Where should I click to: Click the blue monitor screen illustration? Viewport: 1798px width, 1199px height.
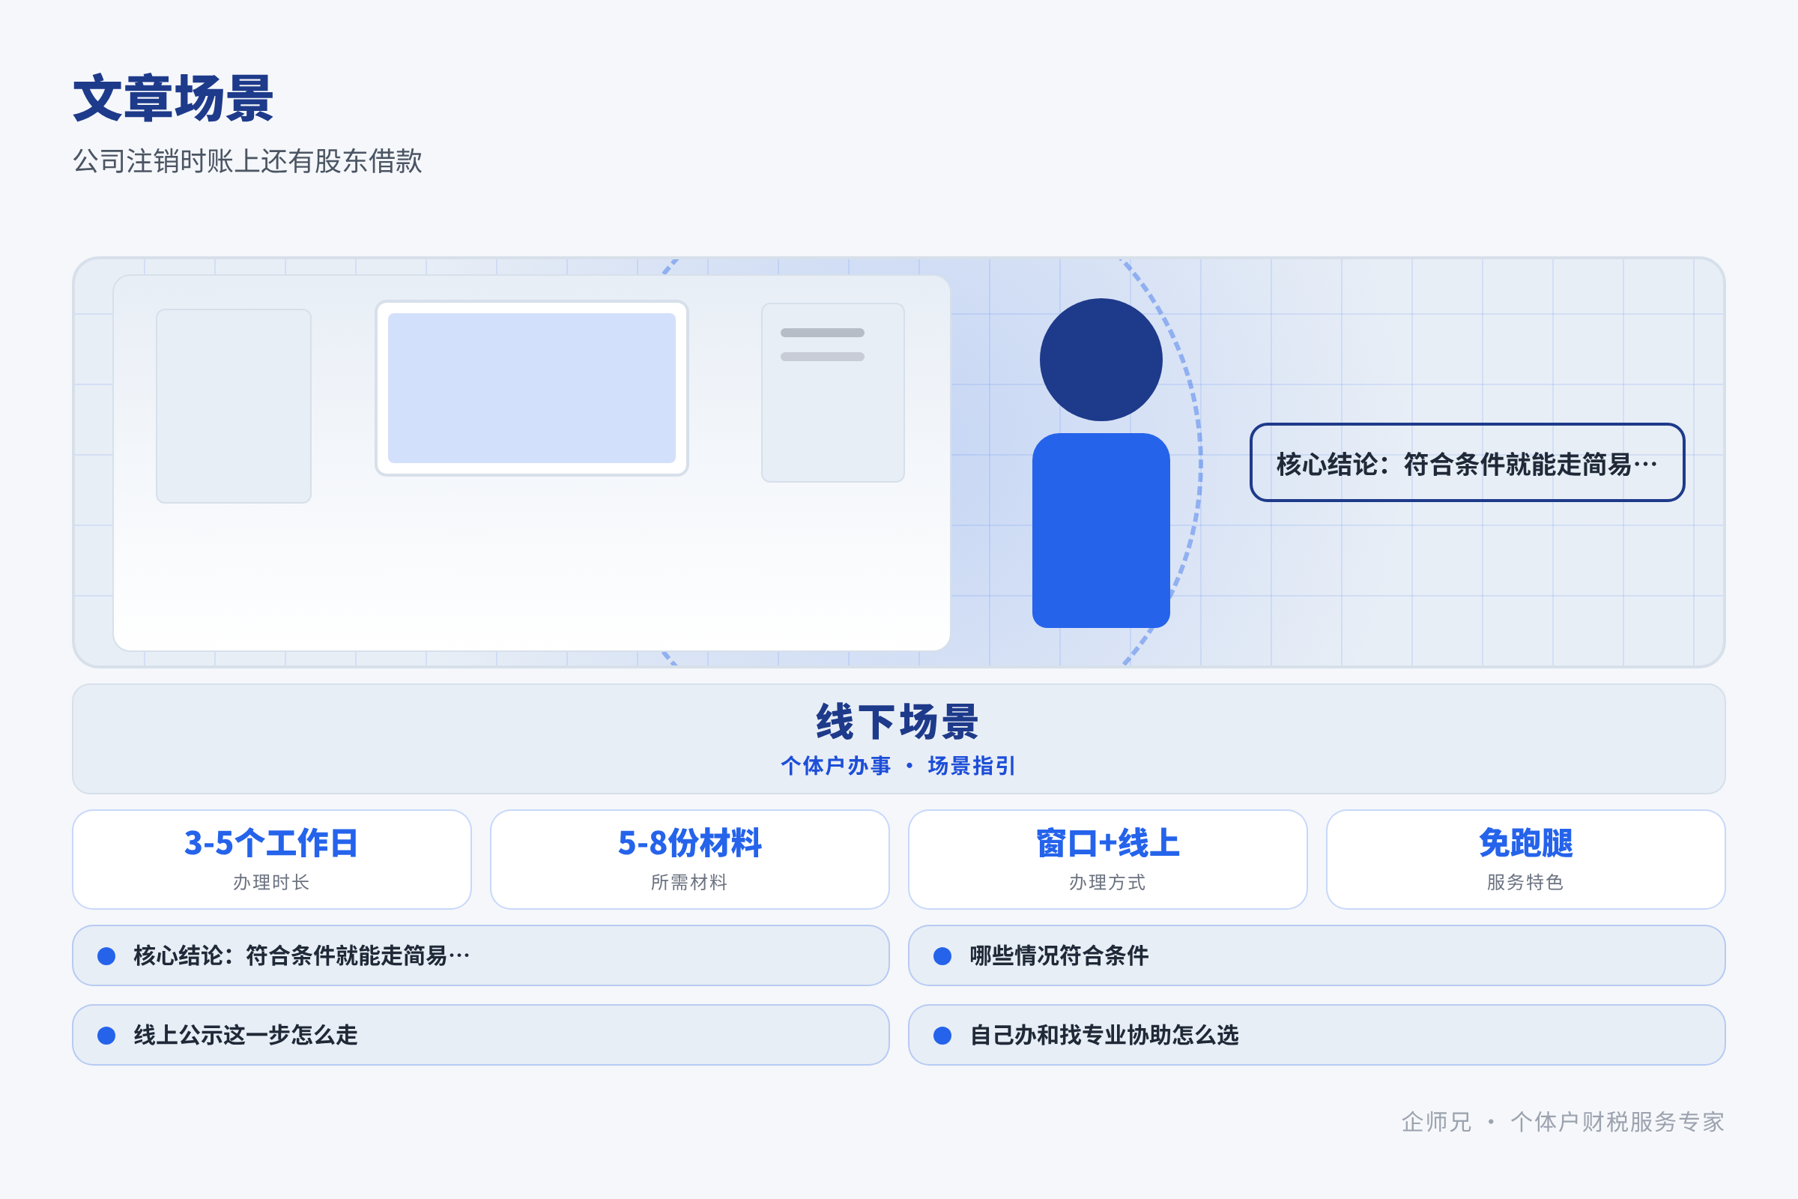click(x=532, y=387)
